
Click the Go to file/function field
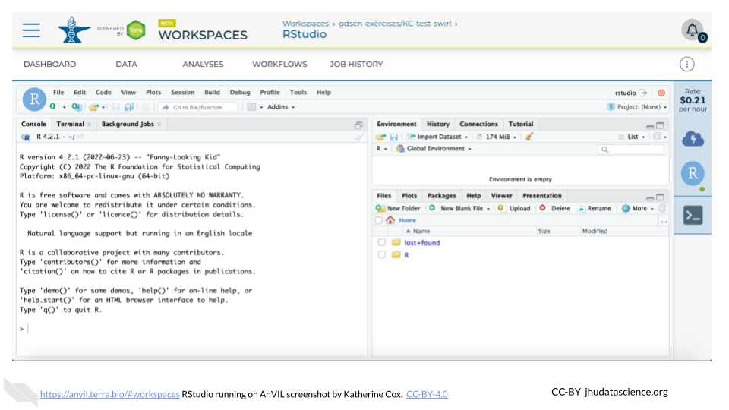(201, 108)
